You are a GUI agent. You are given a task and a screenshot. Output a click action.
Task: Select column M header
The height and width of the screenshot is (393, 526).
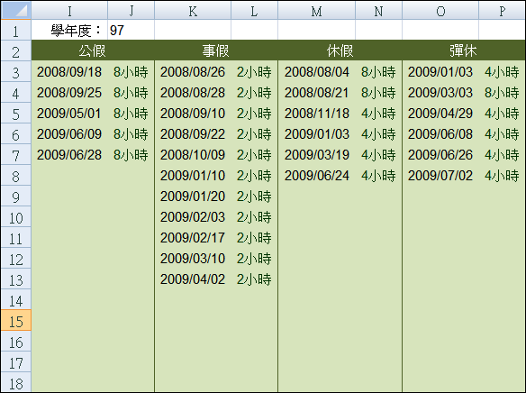[x=316, y=10]
